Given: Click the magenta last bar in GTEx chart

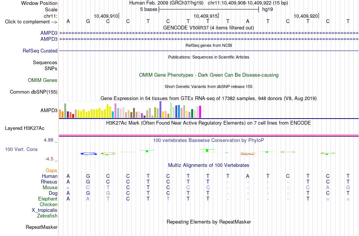Looking at the screenshot, I should coord(200,112).
